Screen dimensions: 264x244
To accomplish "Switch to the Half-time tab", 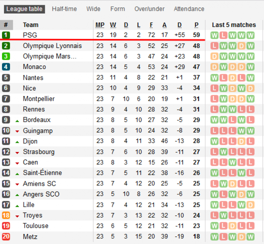I will (x=64, y=9).
